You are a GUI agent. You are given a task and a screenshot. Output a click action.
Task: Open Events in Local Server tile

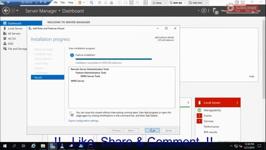click(x=208, y=116)
